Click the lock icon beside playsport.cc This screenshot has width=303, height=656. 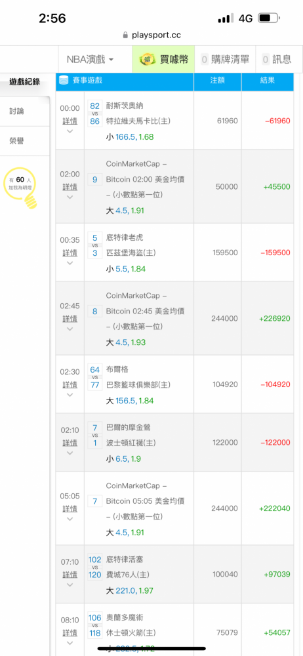125,35
